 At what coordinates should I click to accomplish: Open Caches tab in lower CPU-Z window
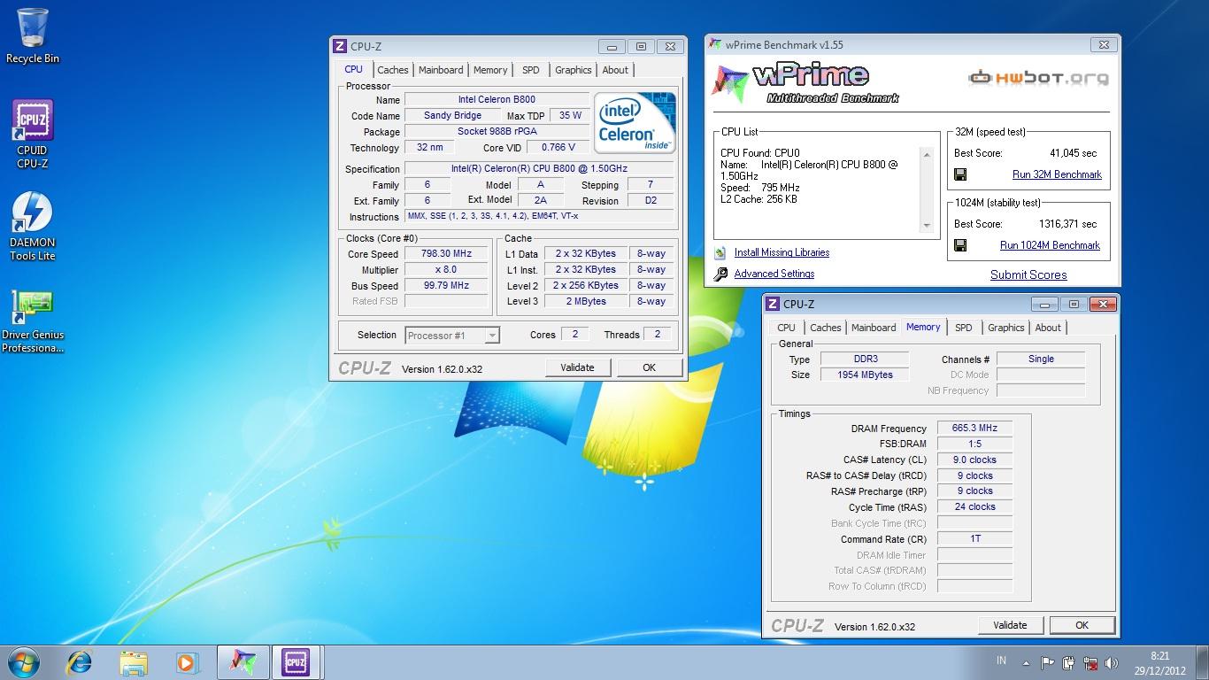tap(825, 328)
